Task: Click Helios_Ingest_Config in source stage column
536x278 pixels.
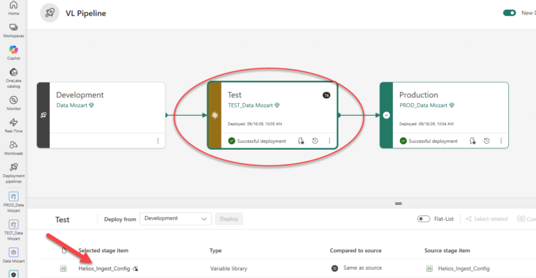Action: (x=464, y=268)
